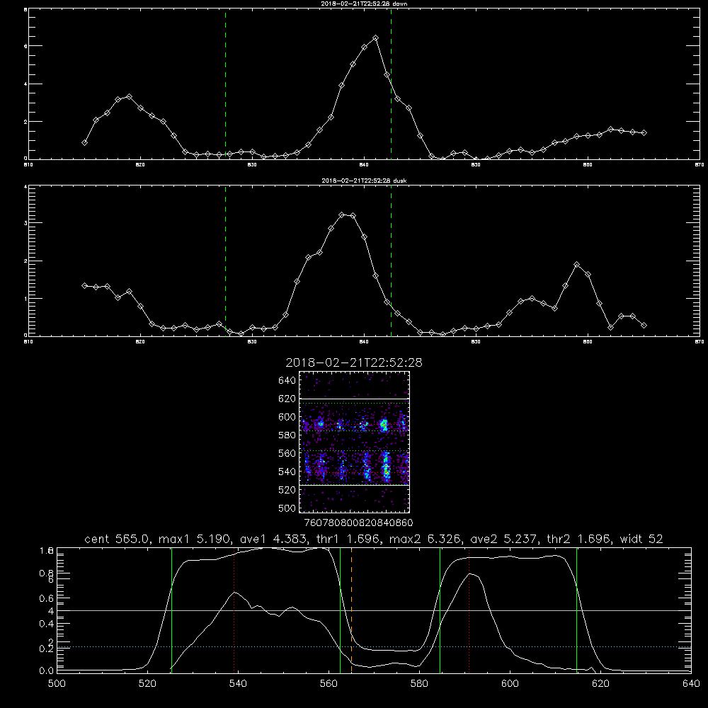Click the highest diamond marker on dawn curve

click(x=375, y=38)
